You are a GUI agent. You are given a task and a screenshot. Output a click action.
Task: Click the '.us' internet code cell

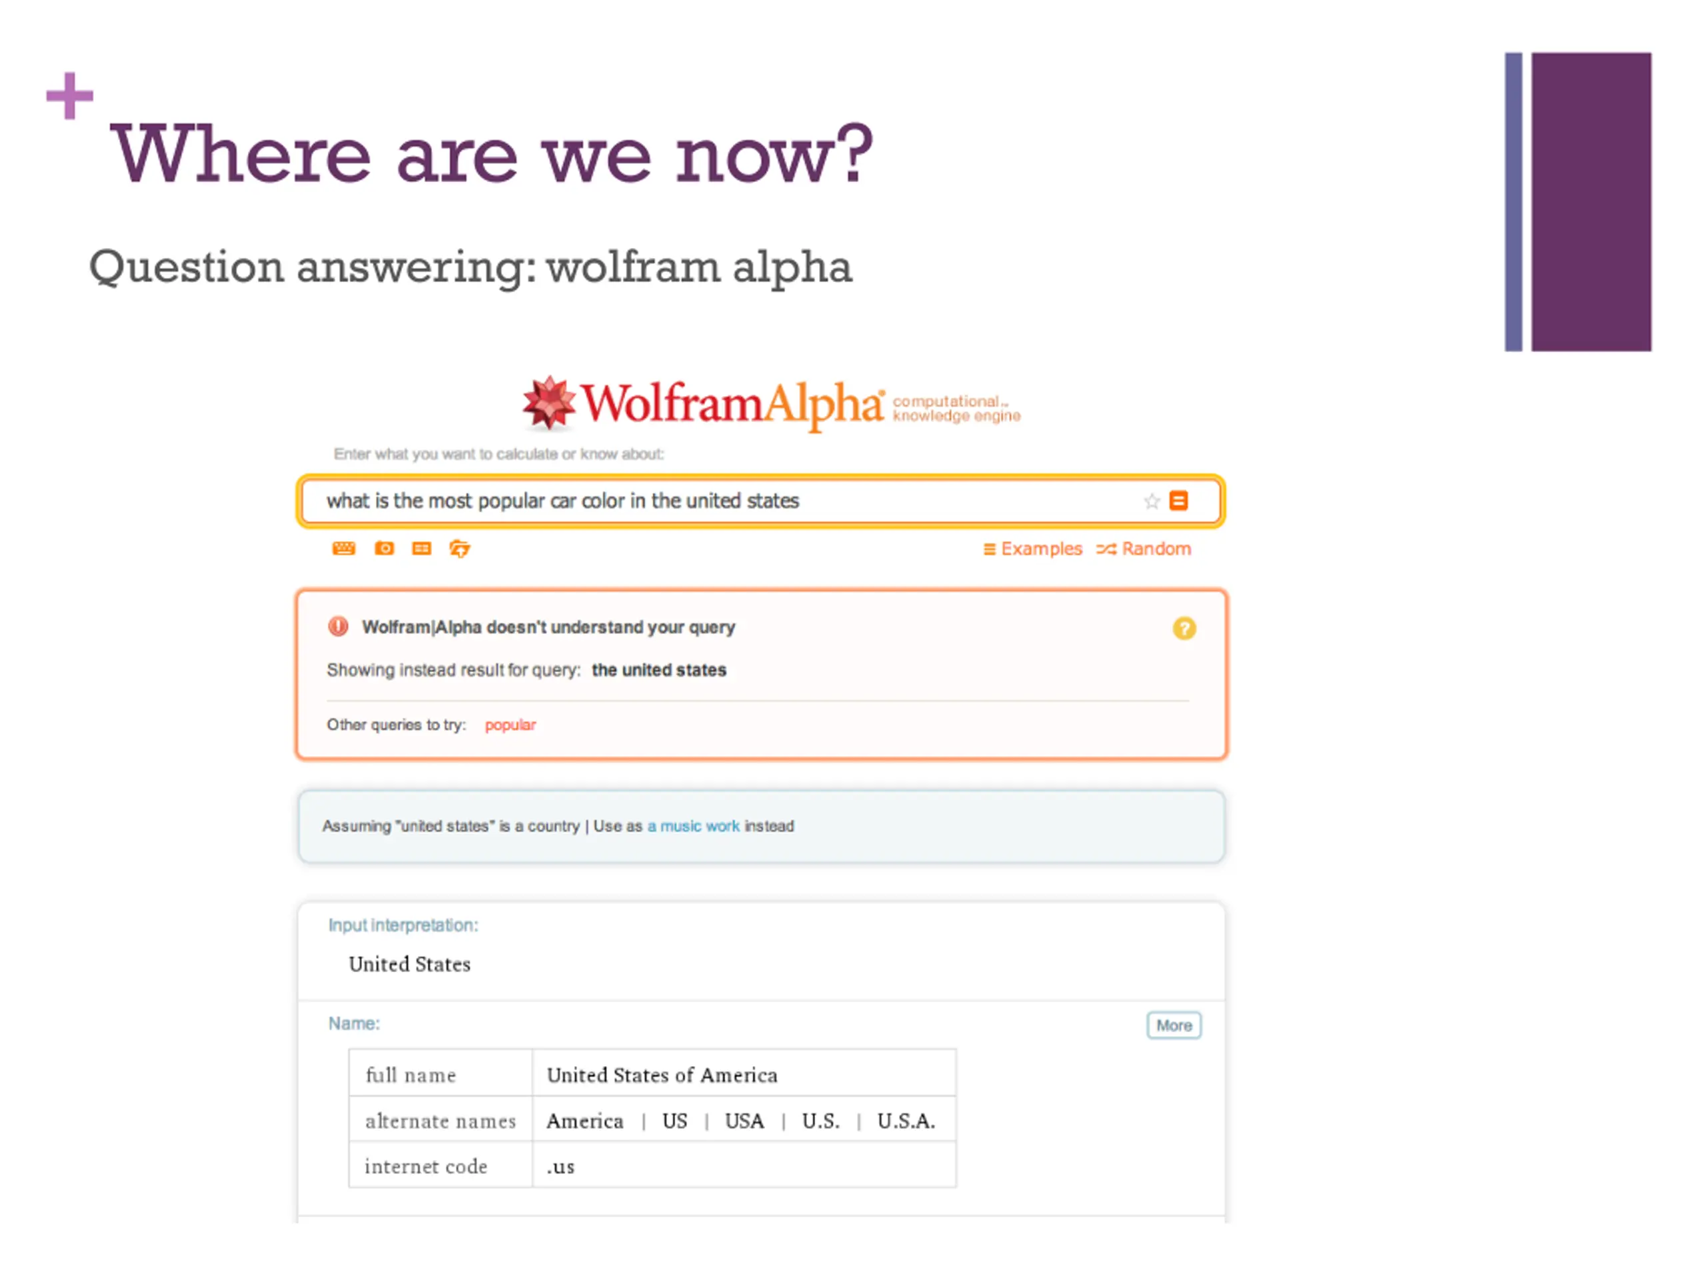(x=560, y=1167)
